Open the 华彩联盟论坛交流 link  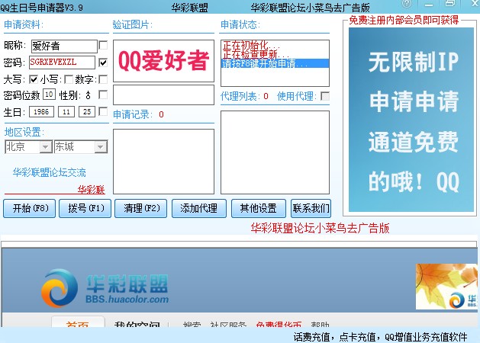click(50, 173)
